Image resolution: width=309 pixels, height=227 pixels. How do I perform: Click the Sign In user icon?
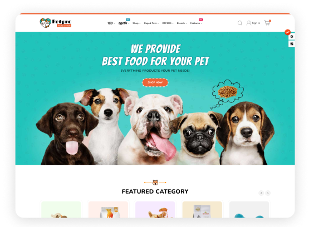coord(249,23)
